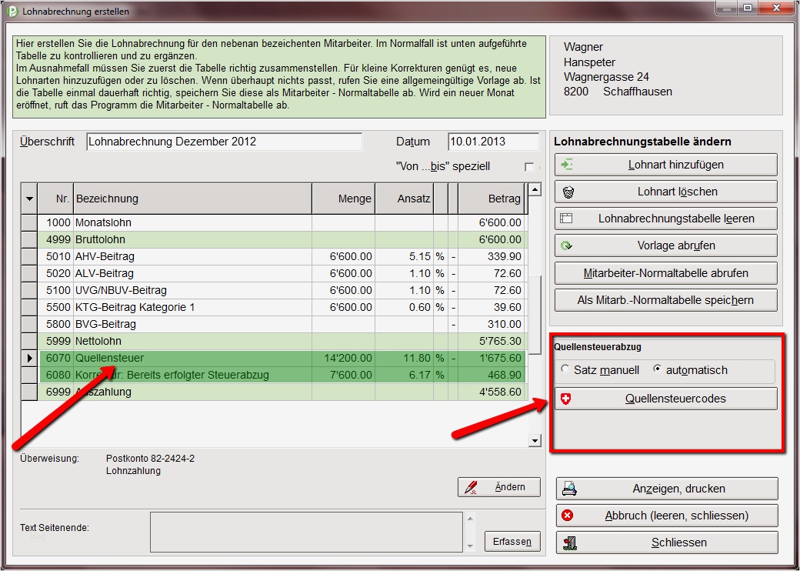Click the Bezeichnung column header
The height and width of the screenshot is (571, 800).
tap(193, 199)
